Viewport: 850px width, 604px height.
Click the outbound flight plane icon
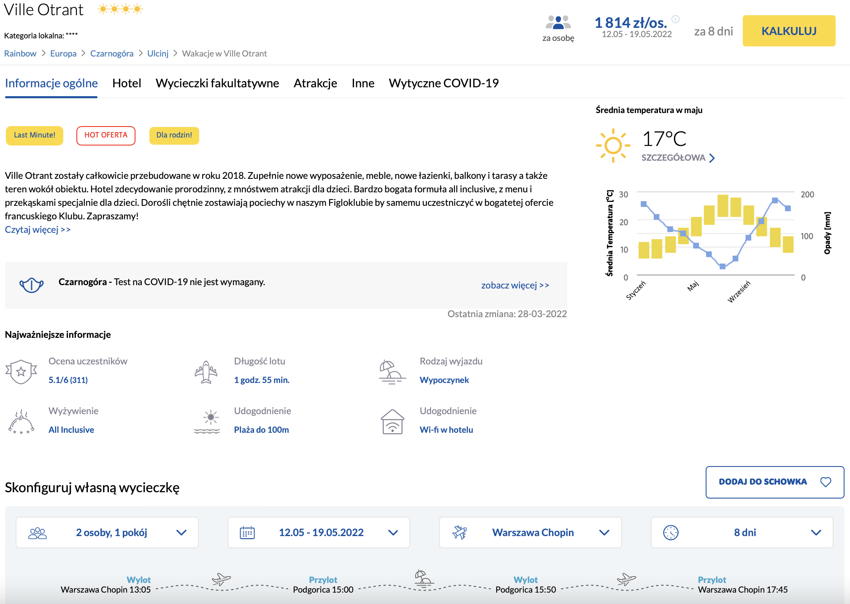point(221,579)
